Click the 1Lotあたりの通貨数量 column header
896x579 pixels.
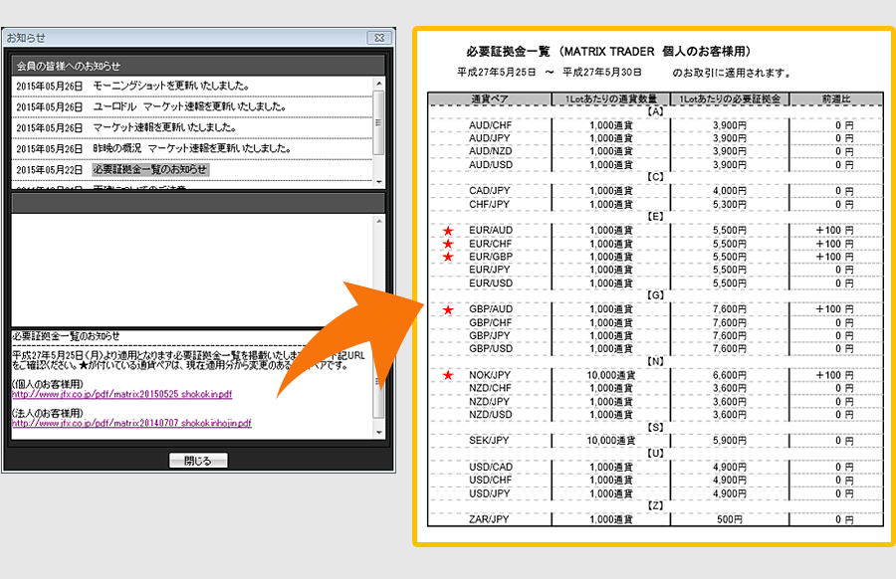(x=611, y=98)
